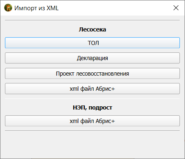Select the ТОЛ import button
This screenshot has height=159, width=185.
point(92,43)
